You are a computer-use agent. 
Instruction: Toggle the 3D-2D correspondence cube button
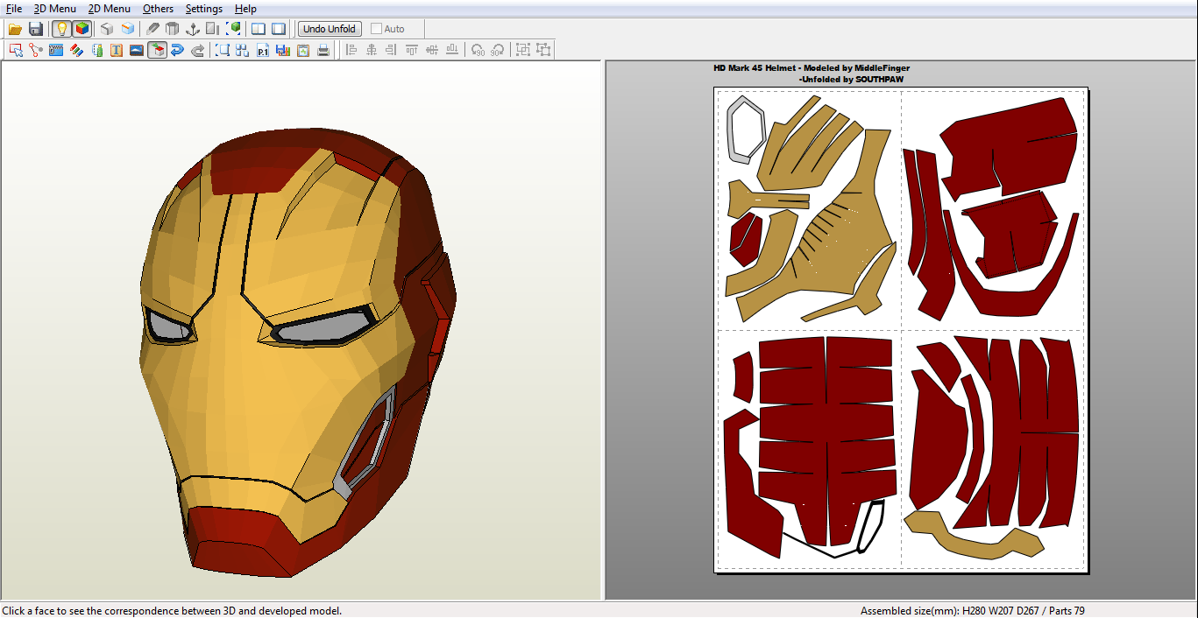157,50
